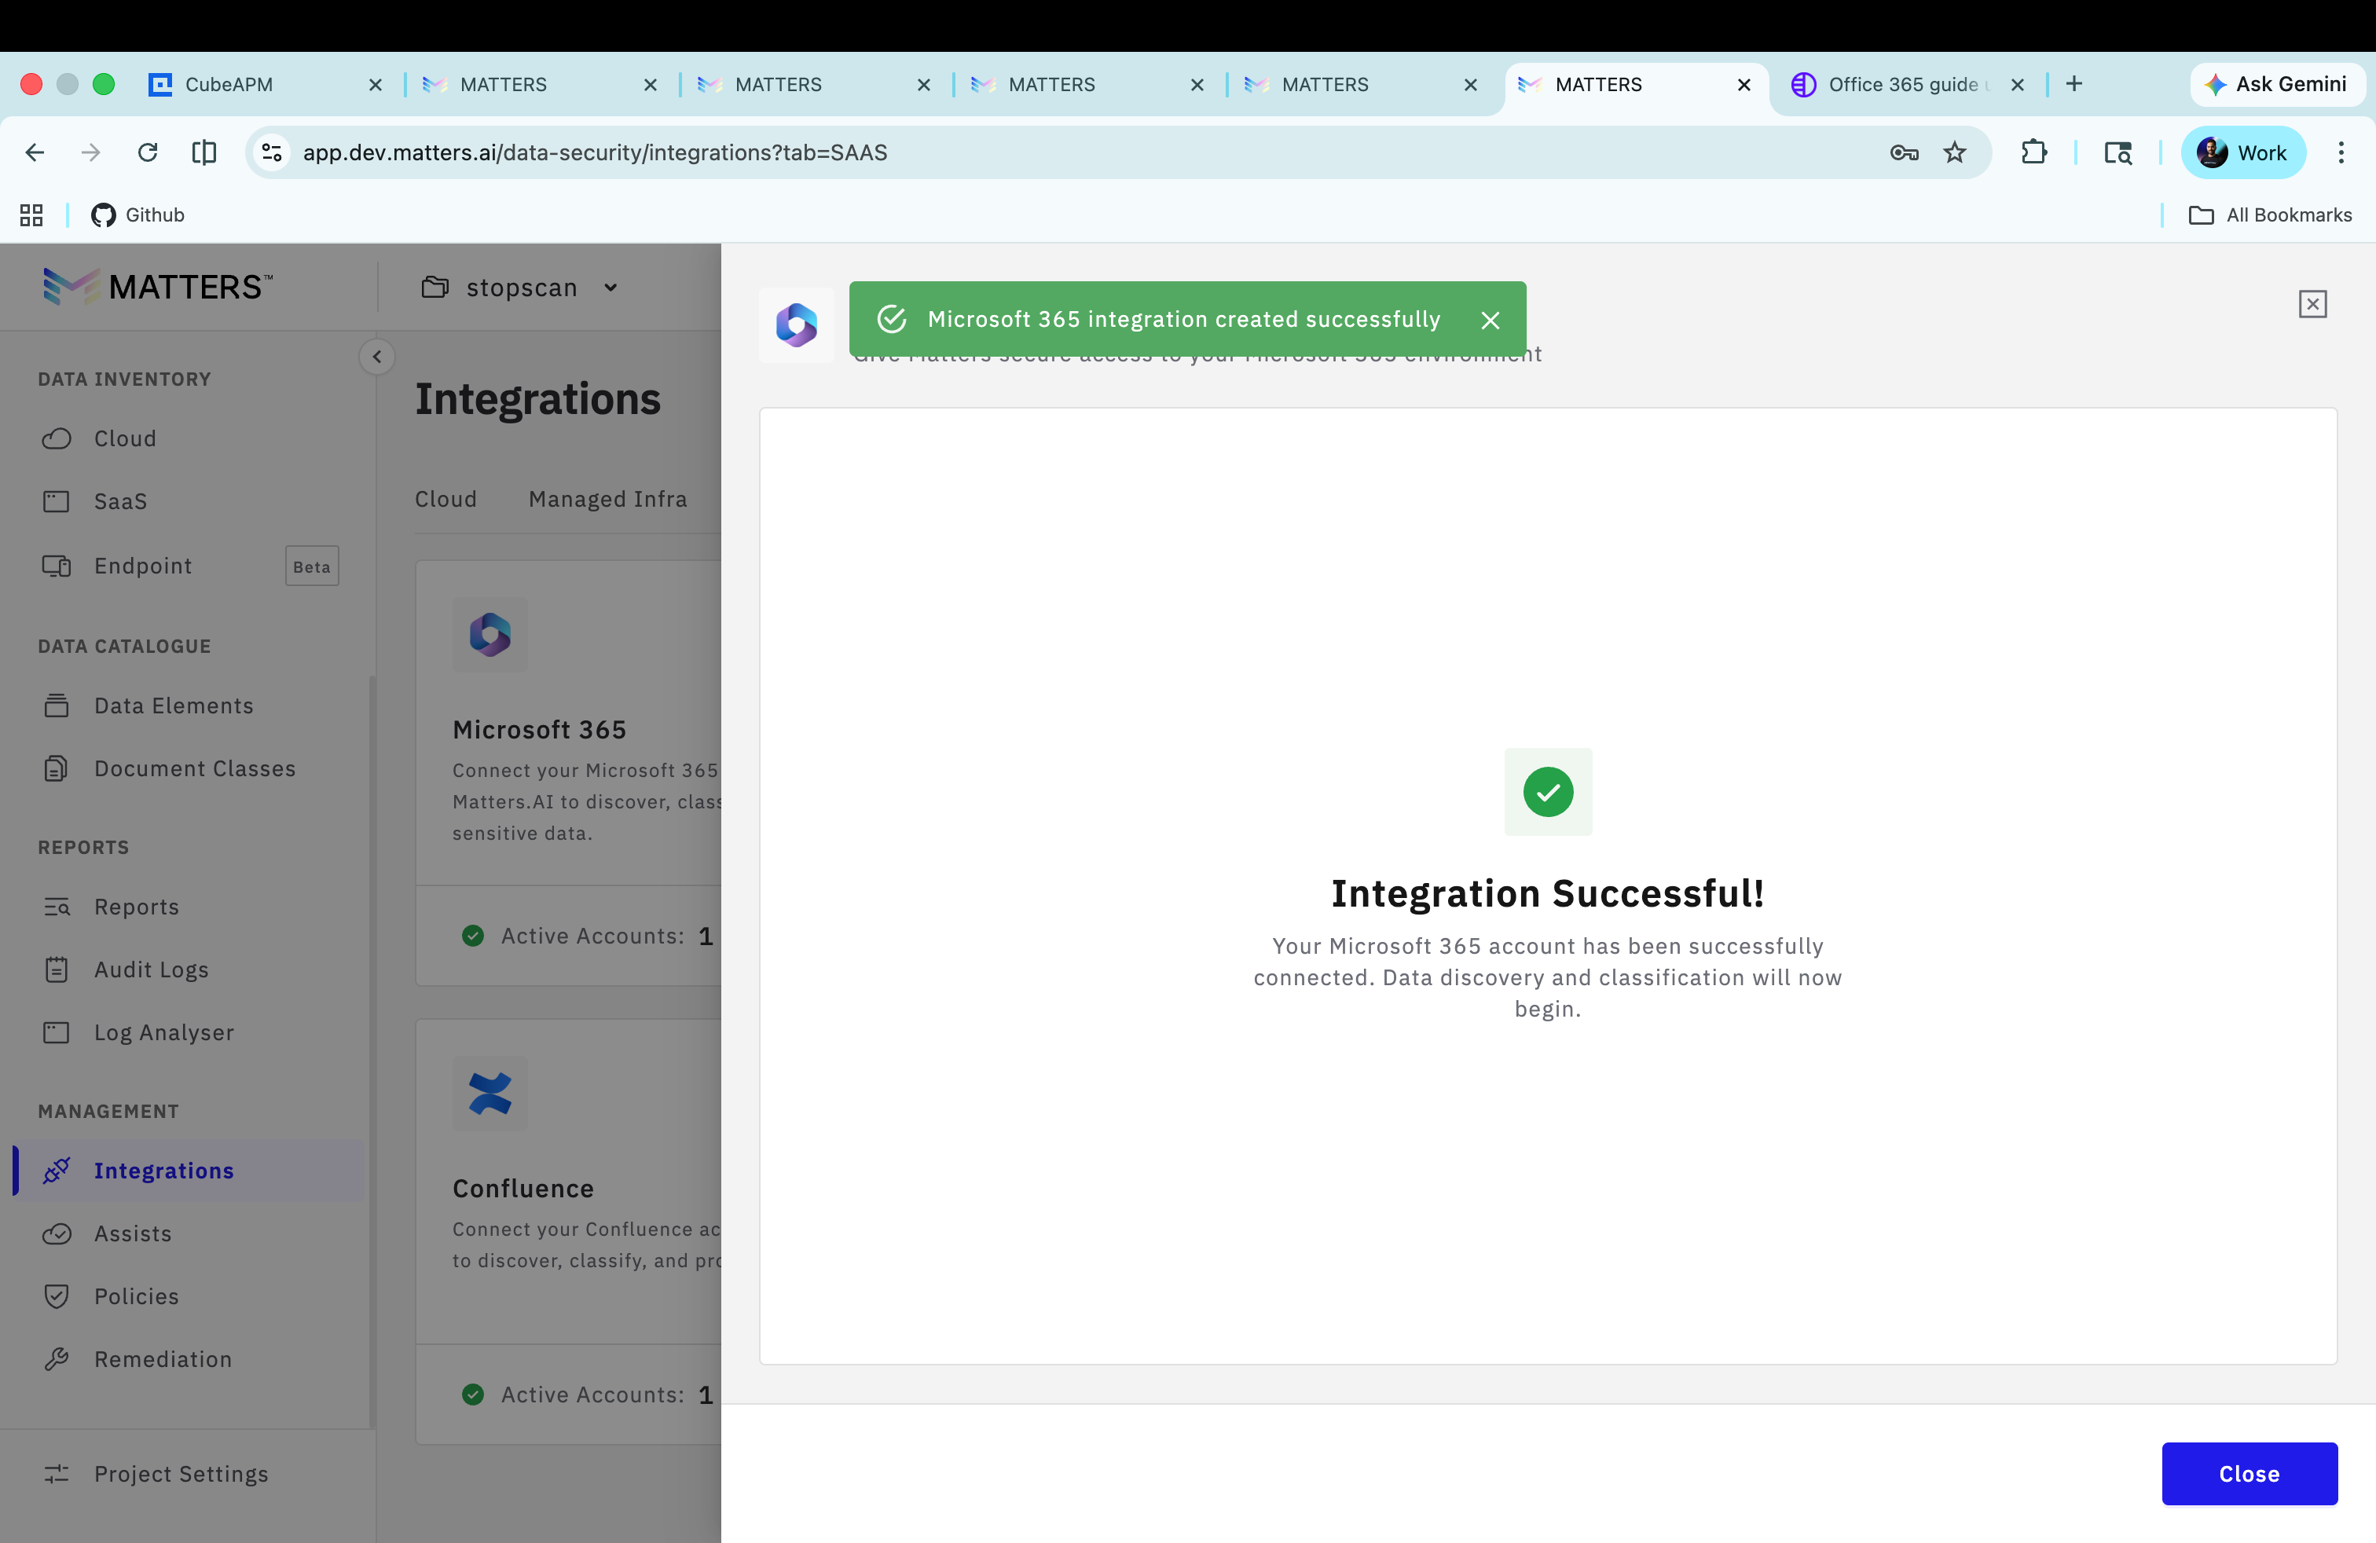Click the Cloud sidebar icon

(x=57, y=438)
